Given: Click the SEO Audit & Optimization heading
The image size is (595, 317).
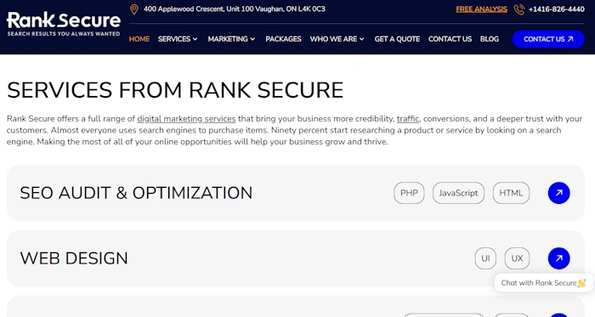Looking at the screenshot, I should click(136, 193).
